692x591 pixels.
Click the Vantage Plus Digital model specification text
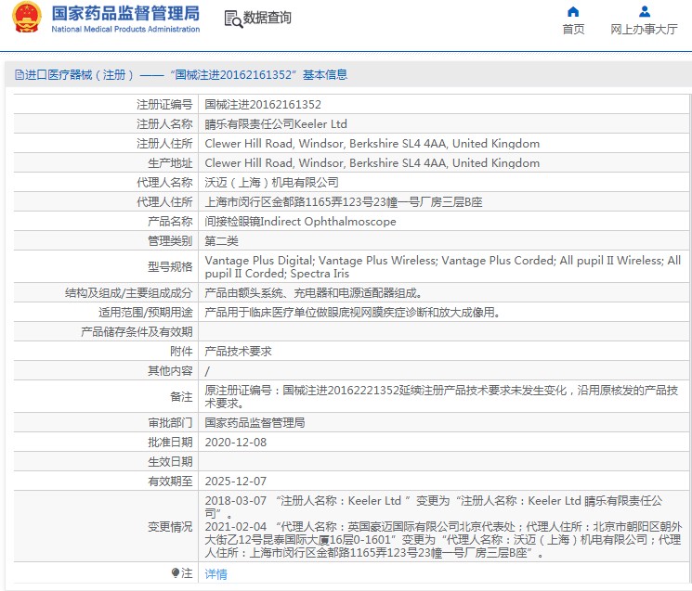coord(443,266)
